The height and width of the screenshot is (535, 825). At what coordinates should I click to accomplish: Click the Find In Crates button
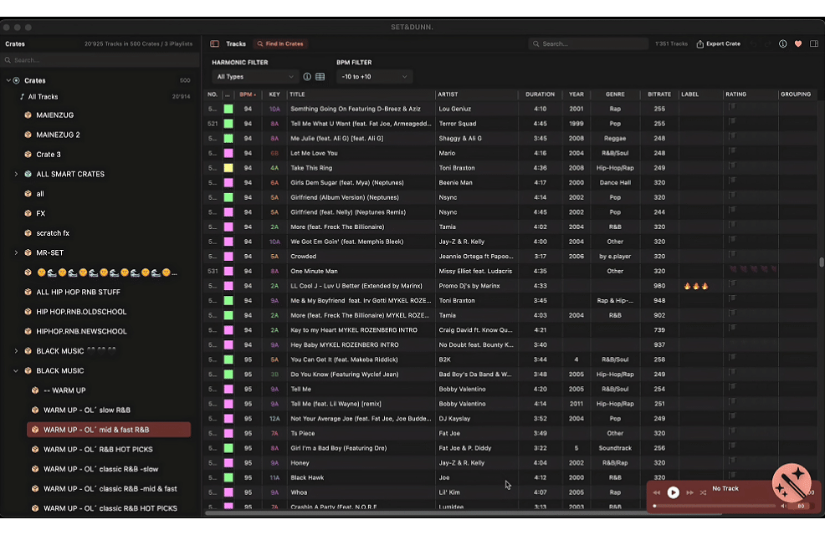tap(280, 43)
